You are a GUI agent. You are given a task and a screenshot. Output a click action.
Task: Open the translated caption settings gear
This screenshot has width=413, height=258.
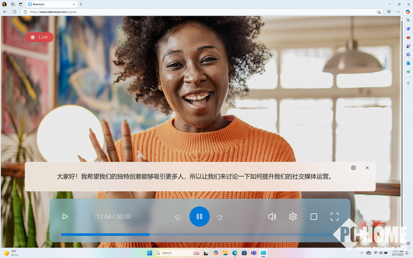coord(353,168)
